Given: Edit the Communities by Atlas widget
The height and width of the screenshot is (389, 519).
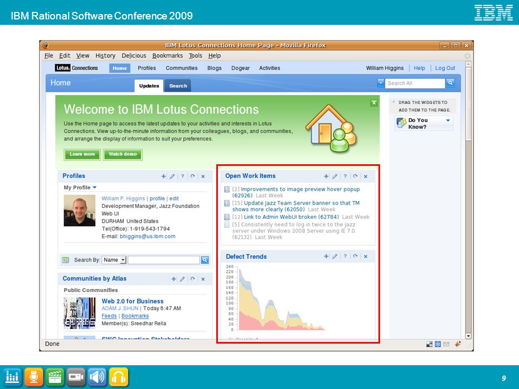Looking at the screenshot, I should point(182,279).
